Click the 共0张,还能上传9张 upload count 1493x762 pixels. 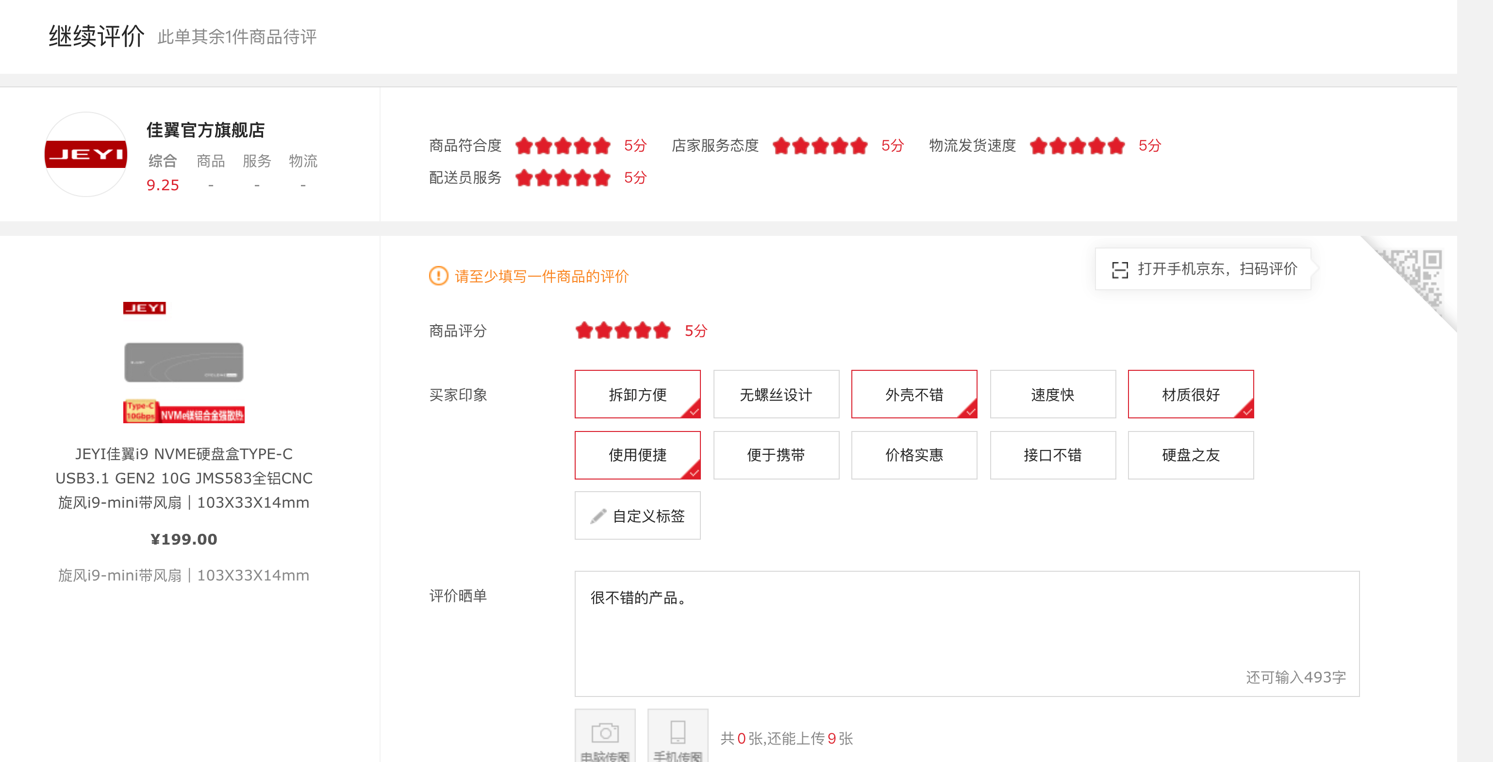point(786,738)
